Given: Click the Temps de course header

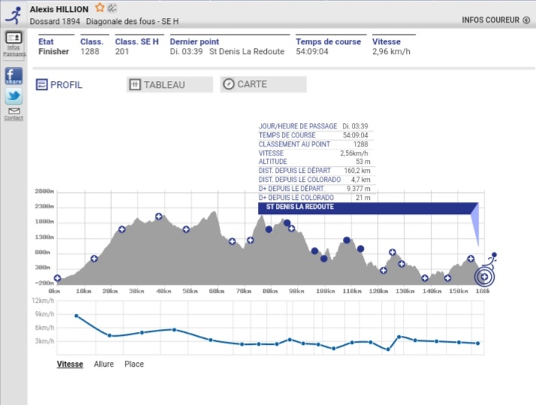Looking at the screenshot, I should (329, 41).
